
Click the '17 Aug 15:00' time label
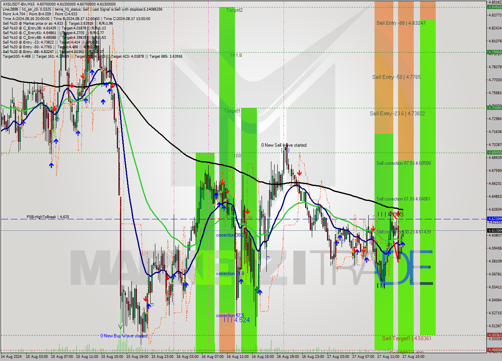tap(413, 357)
